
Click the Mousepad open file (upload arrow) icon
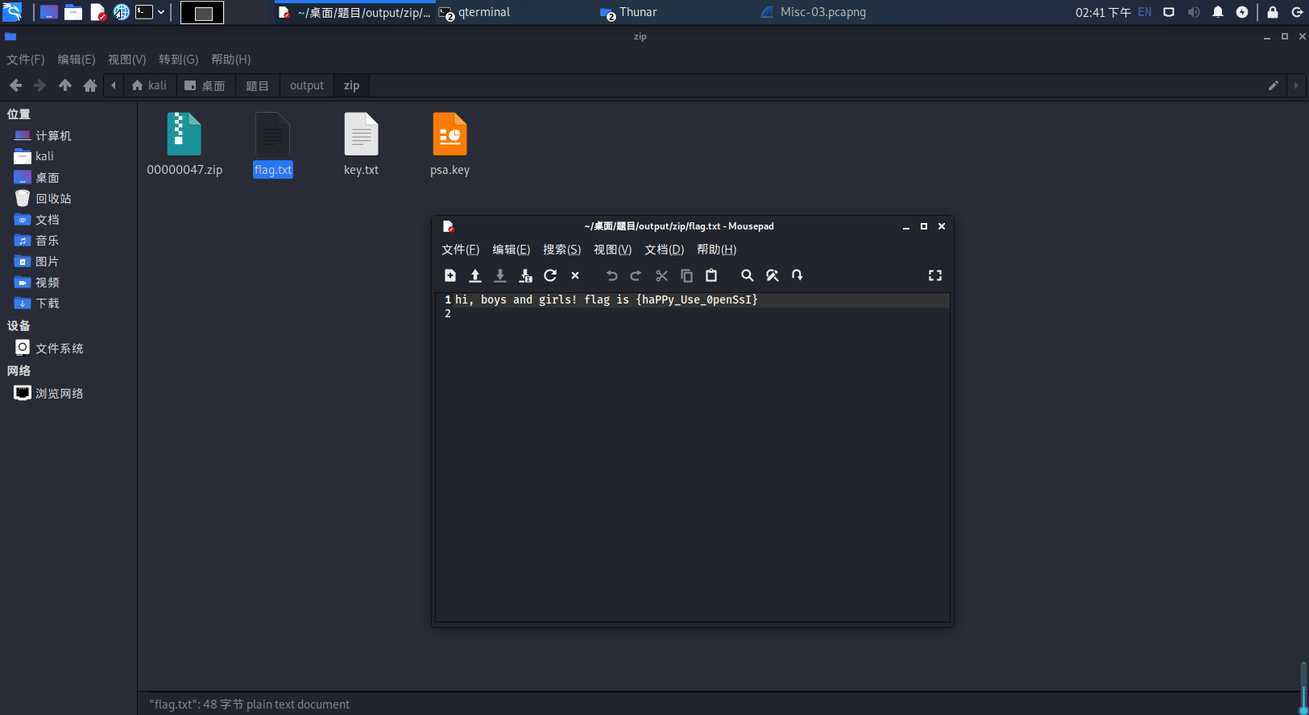475,275
